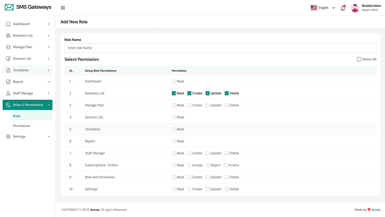Check Accept for Subscriptions Orders
Image resolution: width=385 pixels, height=217 pixels.
[189, 165]
